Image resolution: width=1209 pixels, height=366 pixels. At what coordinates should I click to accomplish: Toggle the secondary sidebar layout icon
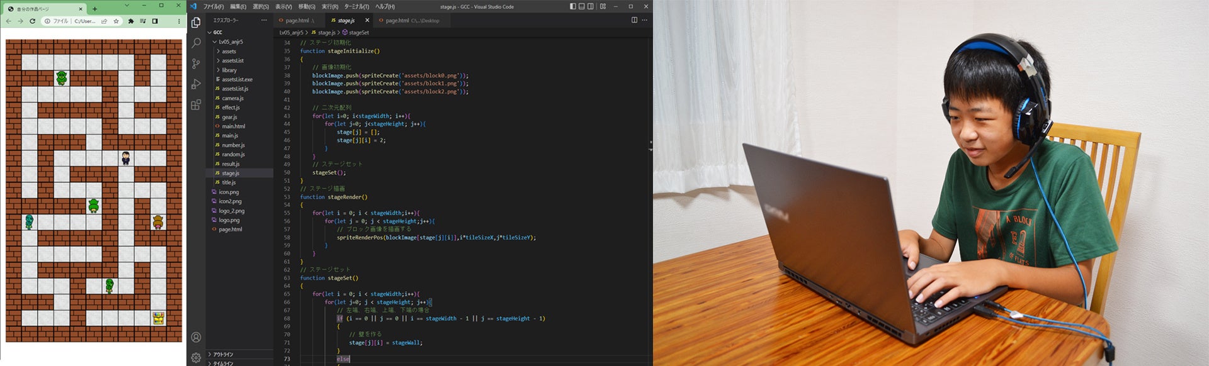click(x=590, y=6)
